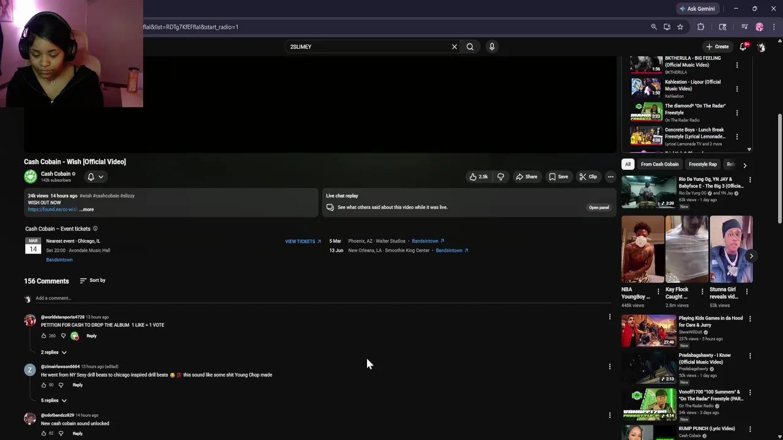The image size is (783, 440).
Task: Like cdotbandzz829's comment
Action: tap(43, 433)
